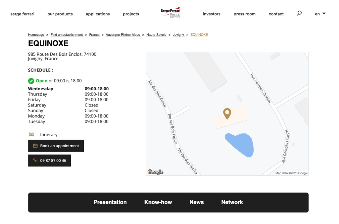Switch to the Presentation tab

click(x=110, y=202)
